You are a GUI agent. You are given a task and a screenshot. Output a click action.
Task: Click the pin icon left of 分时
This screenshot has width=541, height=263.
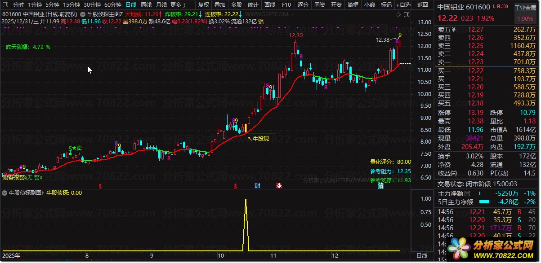pyautogui.click(x=6, y=5)
